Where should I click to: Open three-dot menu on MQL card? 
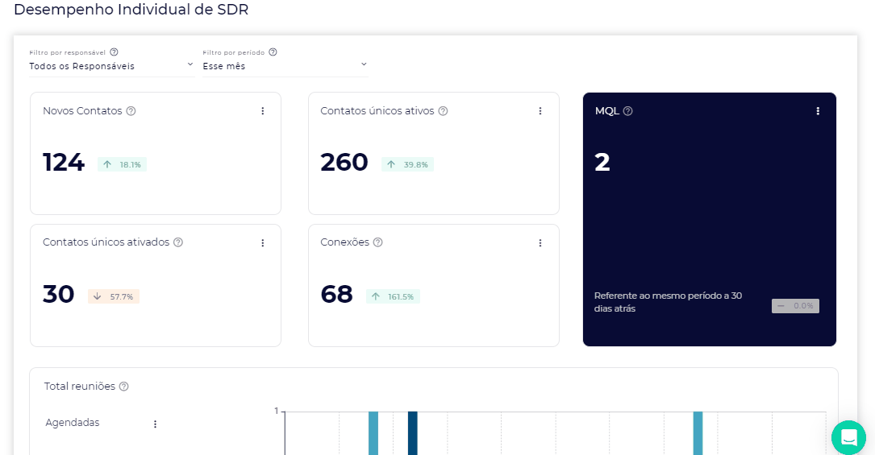pyautogui.click(x=818, y=111)
